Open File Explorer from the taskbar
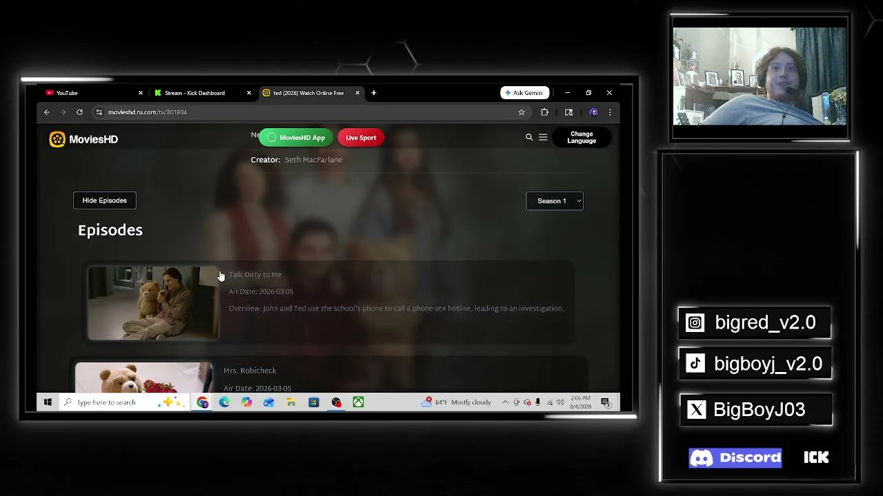 [291, 402]
